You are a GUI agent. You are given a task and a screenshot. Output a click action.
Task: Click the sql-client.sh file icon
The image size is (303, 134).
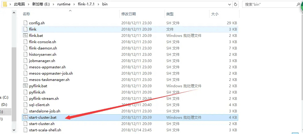(25, 105)
